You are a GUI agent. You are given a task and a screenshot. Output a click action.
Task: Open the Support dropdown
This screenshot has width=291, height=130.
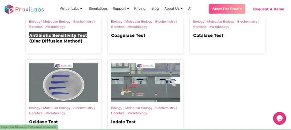click(121, 9)
